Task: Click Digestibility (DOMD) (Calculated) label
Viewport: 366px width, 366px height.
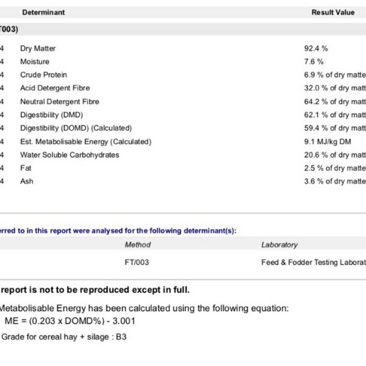Action: pos(76,128)
